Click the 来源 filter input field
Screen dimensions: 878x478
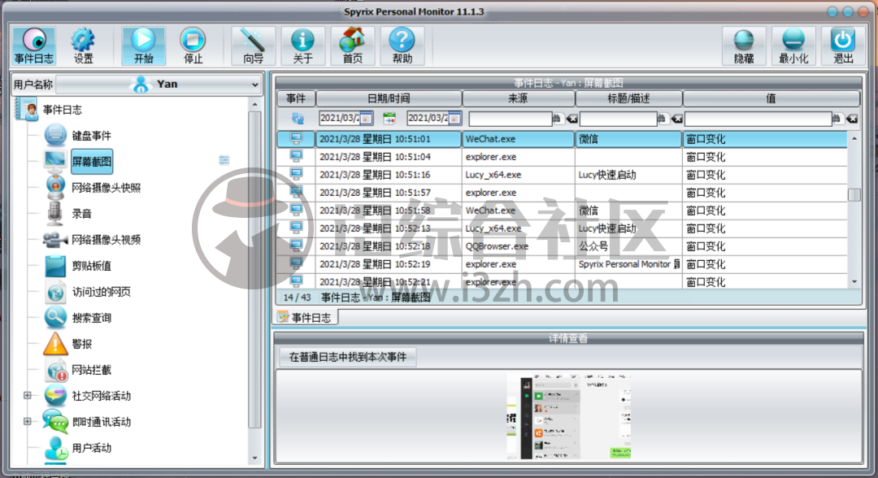tap(510, 118)
